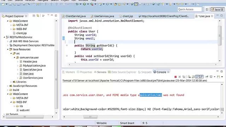Expand the Libraries node
226x127 pixels.
point(11,82)
